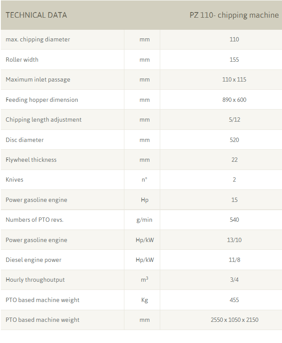Select the value 890 x 600
The image size is (282, 343).
234,100
